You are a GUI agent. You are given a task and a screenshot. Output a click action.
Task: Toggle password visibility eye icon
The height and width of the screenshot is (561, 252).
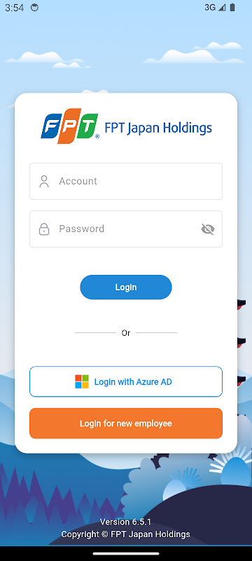[x=208, y=229]
